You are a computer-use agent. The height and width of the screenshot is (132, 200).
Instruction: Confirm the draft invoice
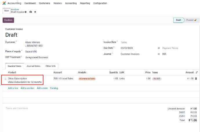pyautogui.click(x=8, y=20)
